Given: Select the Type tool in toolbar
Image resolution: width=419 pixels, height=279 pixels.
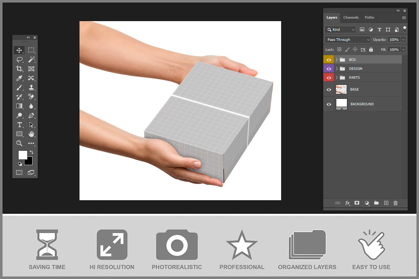Looking at the screenshot, I should point(19,125).
